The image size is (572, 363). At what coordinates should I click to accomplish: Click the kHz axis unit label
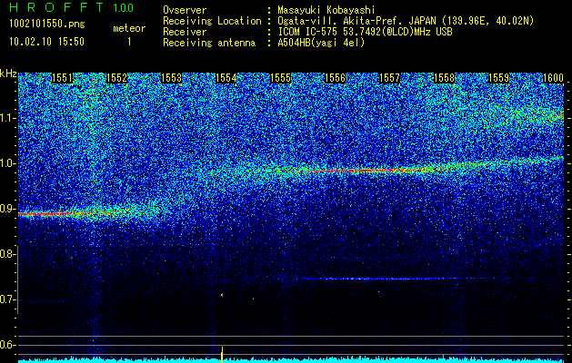coord(8,74)
